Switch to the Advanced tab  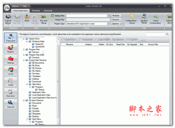coord(48,10)
